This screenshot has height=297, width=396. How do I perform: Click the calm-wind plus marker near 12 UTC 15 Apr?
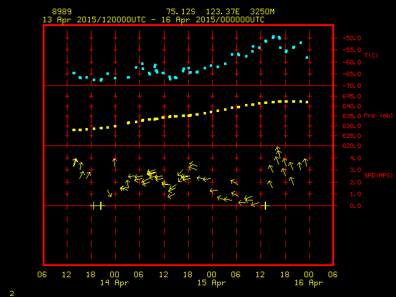265,206
